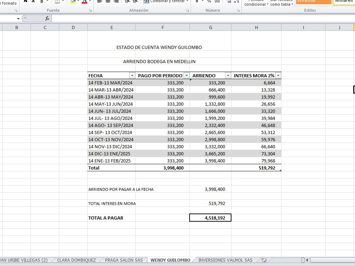355x266 pixels.
Task: Open the INTERES MORA 2% filter dropdown
Action: [278, 76]
